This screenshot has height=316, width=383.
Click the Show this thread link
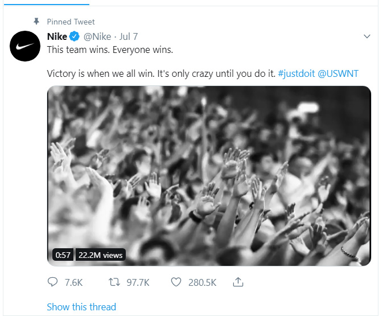(81, 307)
